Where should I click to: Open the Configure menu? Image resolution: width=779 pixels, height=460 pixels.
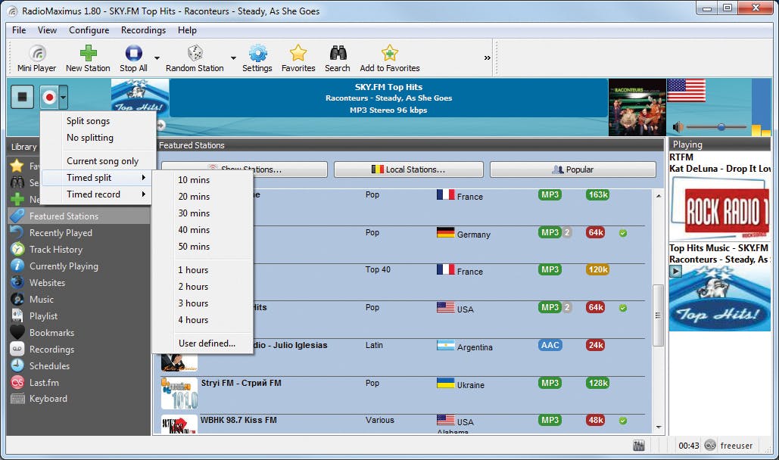click(x=89, y=30)
